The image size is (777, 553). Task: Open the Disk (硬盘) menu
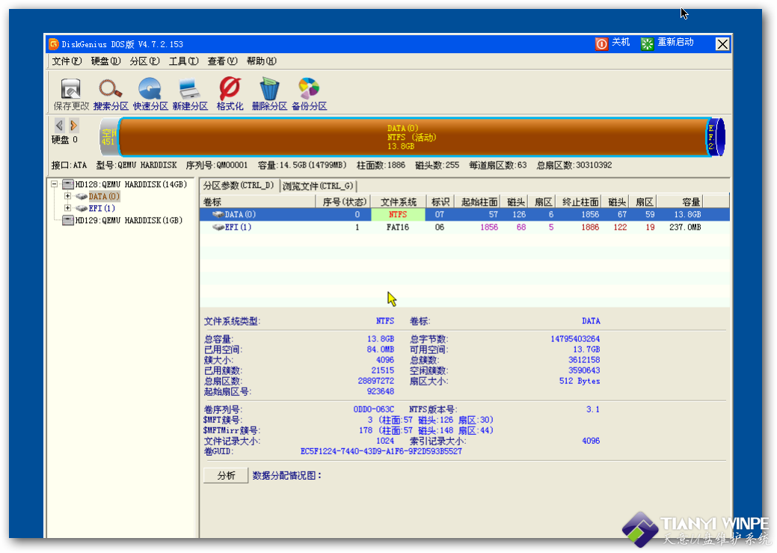105,61
